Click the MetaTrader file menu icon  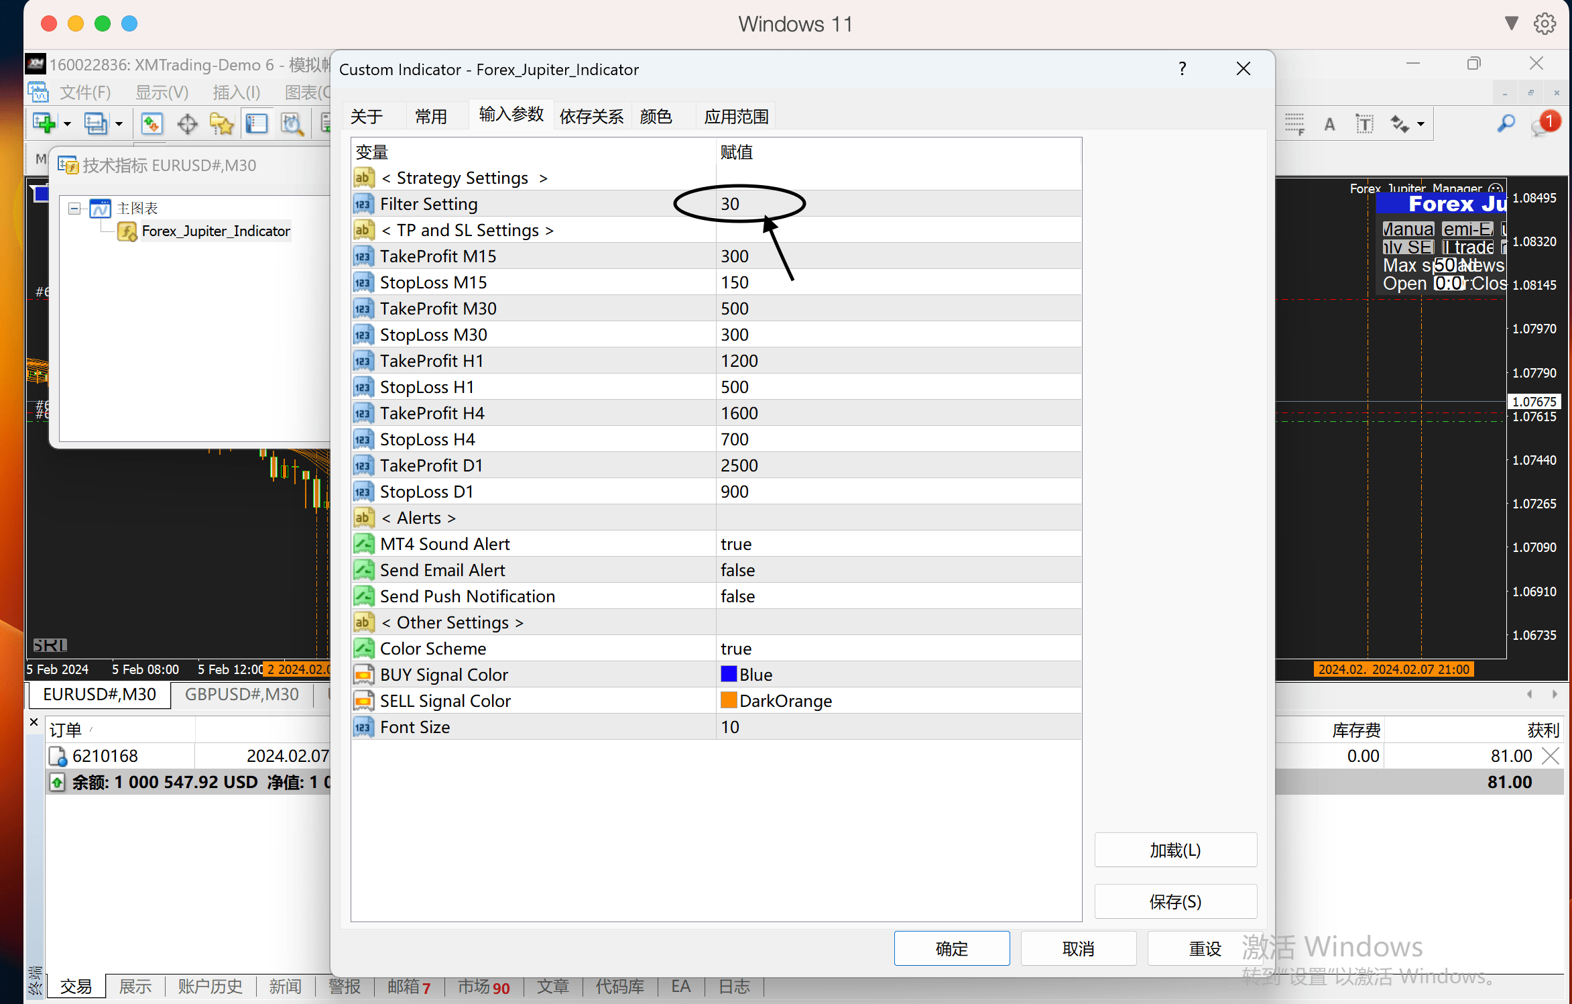point(38,92)
